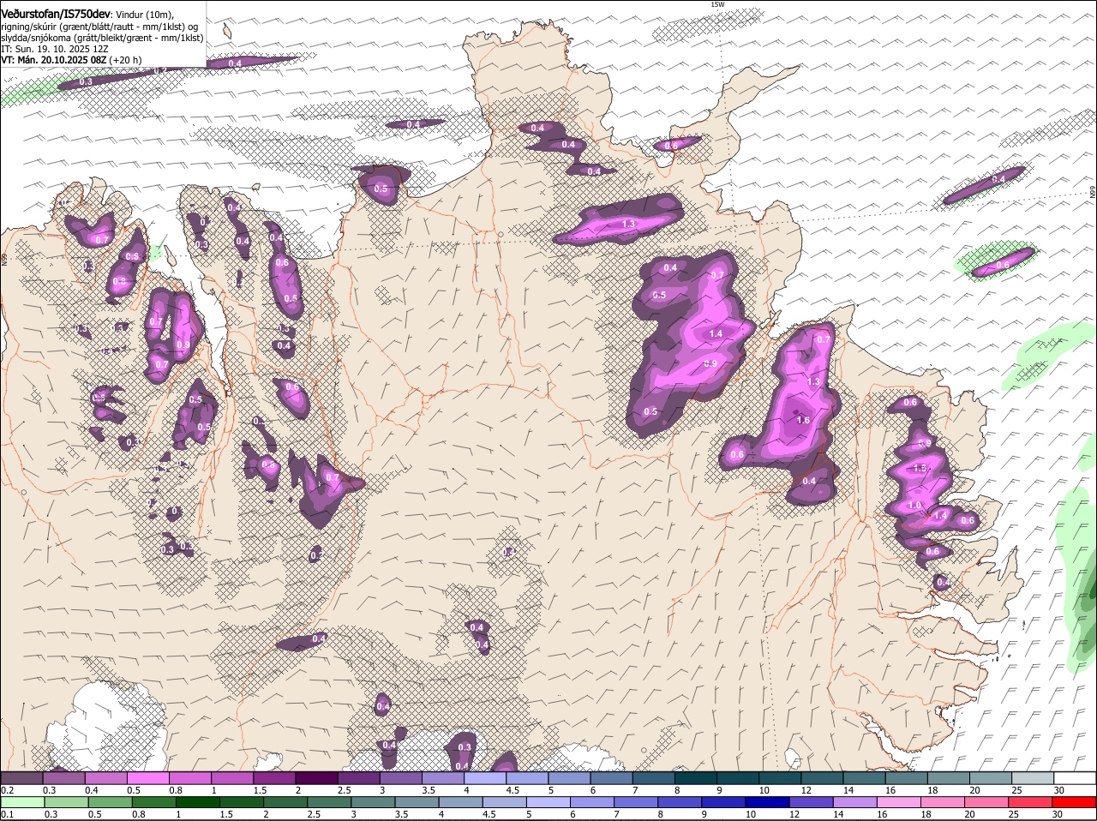Screen dimensions: 1097x821
Task: Click the 1.0 precipitation value in the east
Action: click(914, 506)
